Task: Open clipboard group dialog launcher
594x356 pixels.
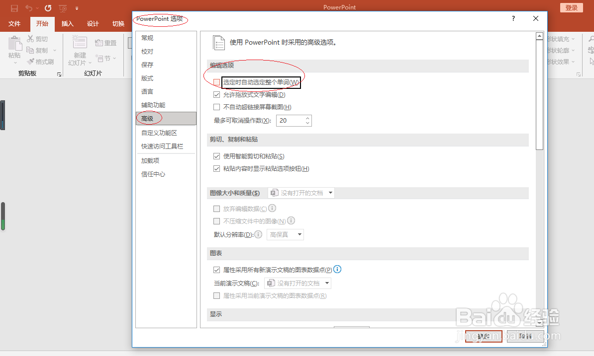Action: click(x=59, y=74)
